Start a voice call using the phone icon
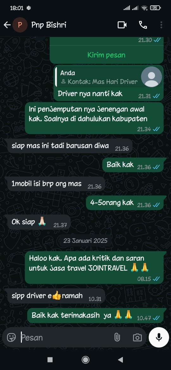 [142, 25]
